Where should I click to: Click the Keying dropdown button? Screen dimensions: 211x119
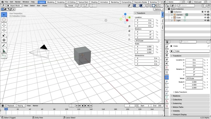(x=21, y=106)
